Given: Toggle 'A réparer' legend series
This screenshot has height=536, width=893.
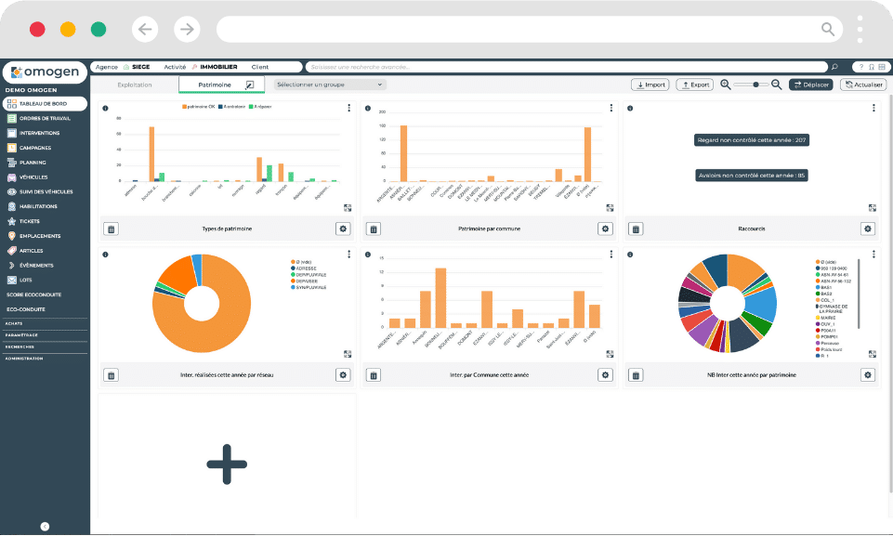Looking at the screenshot, I should point(266,108).
